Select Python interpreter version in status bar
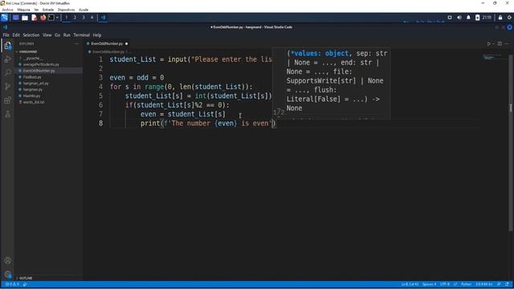Screen dimensions: 514x289 tap(483, 284)
